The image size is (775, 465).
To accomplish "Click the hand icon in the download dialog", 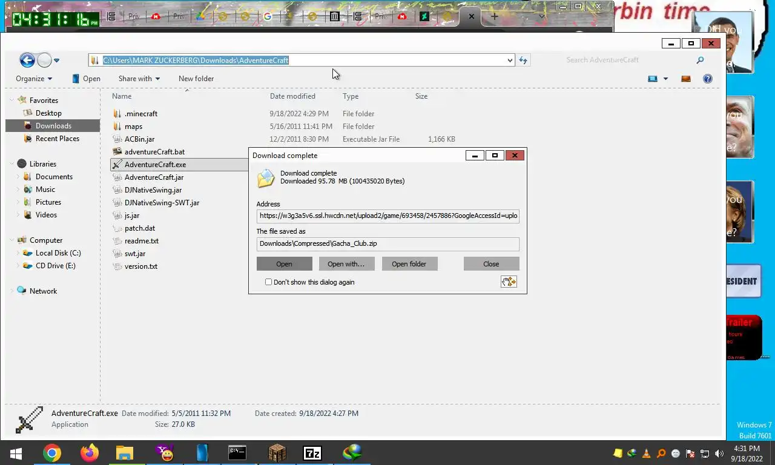I will pos(509,282).
